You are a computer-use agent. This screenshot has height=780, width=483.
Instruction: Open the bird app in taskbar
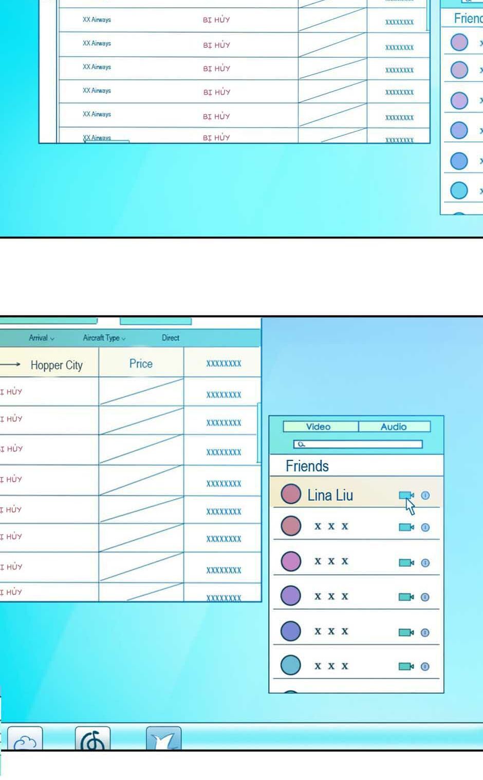point(163,739)
